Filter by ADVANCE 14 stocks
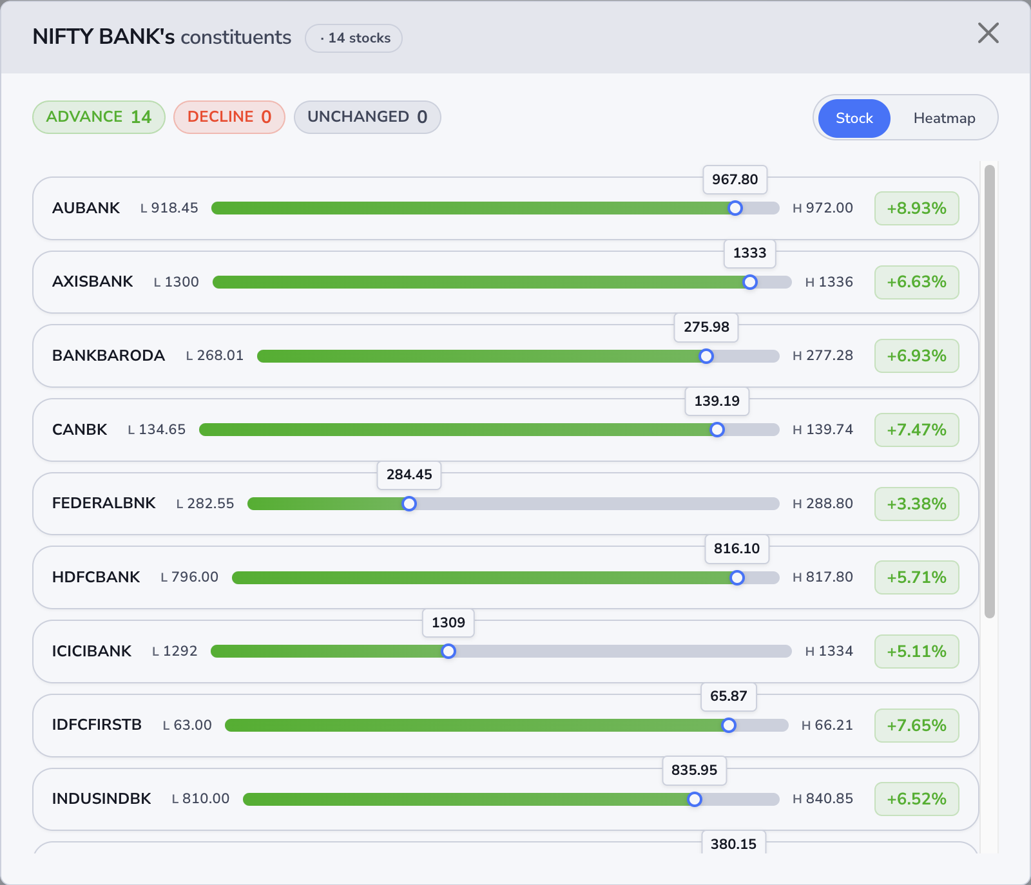1031x885 pixels. 98,117
